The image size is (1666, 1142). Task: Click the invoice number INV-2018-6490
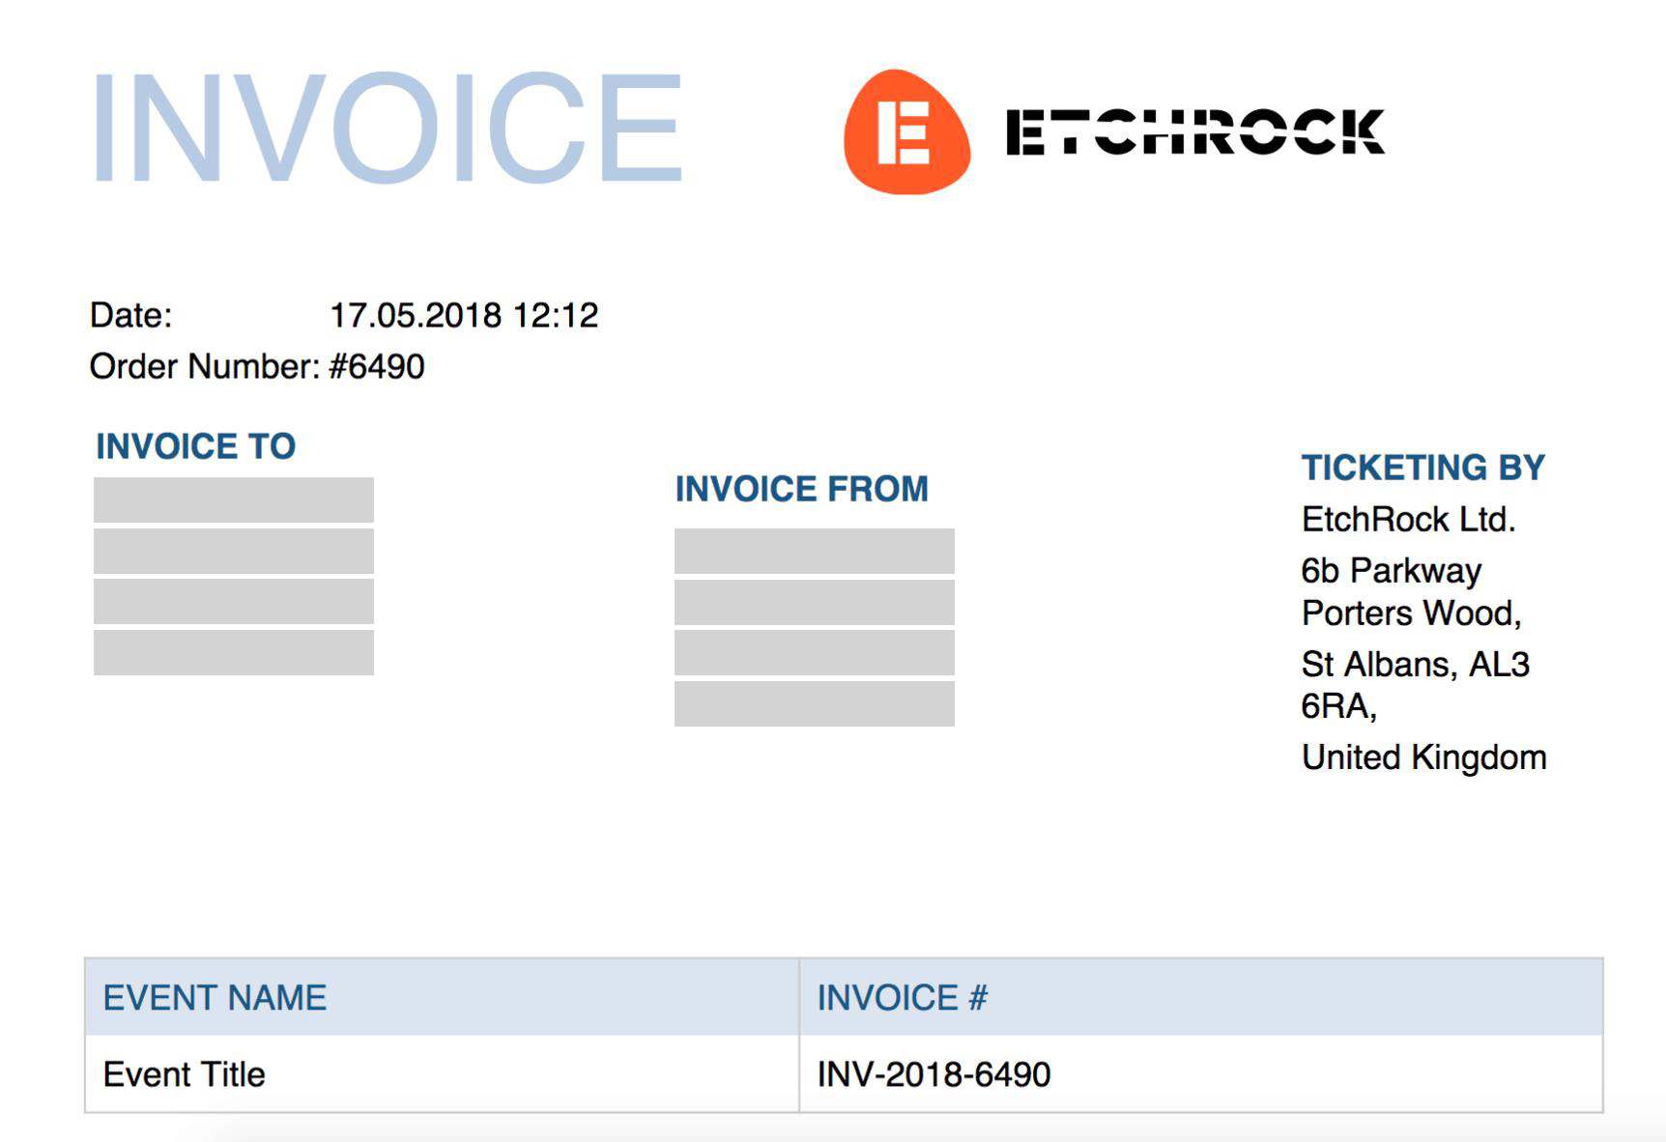[x=934, y=1074]
